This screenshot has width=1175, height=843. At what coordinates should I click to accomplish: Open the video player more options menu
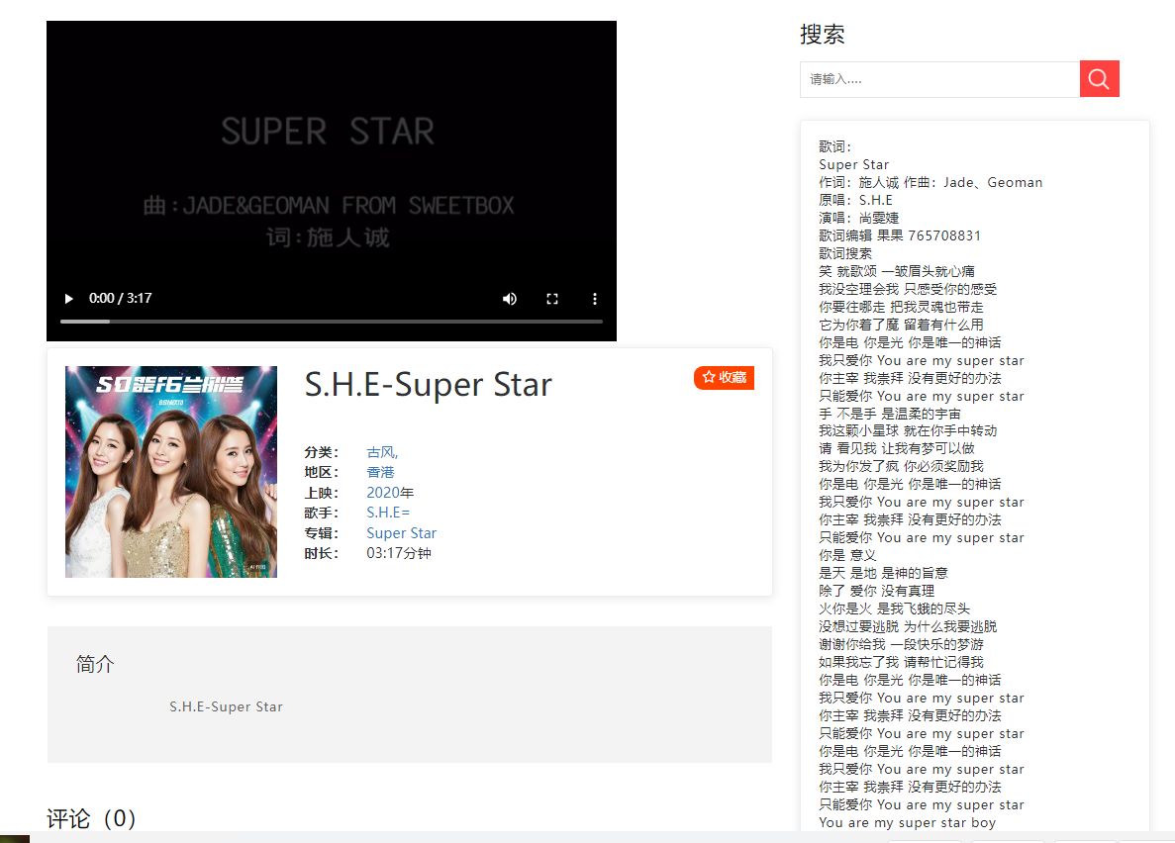(595, 298)
